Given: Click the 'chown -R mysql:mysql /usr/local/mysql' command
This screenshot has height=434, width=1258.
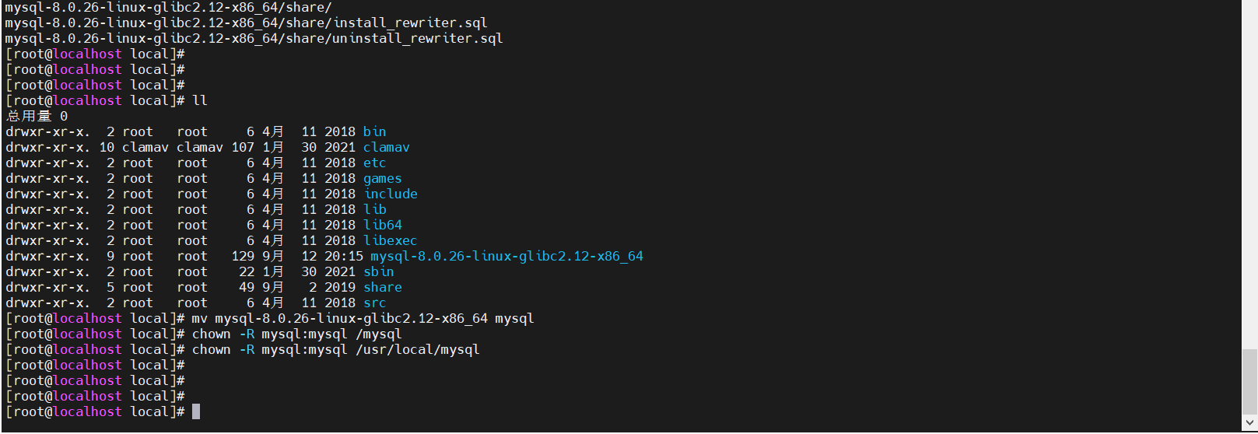Looking at the screenshot, I should point(335,349).
